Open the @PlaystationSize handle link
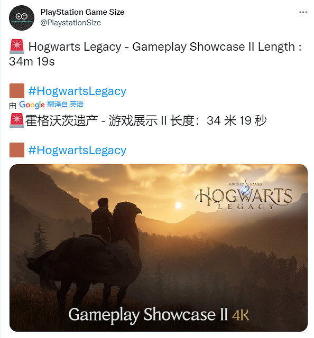 70,23
